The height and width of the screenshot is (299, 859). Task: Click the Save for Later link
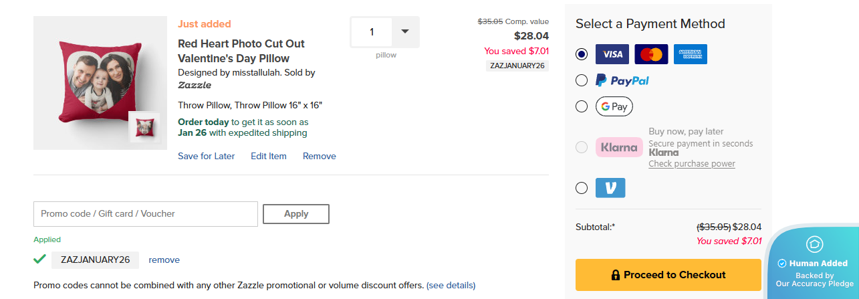point(206,156)
